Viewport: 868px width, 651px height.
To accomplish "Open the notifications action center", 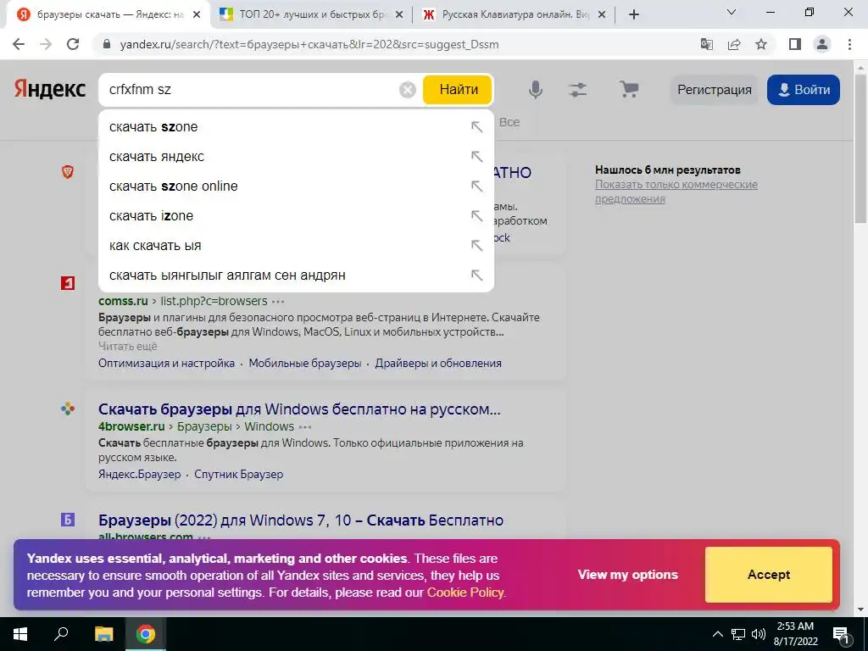I will (x=841, y=634).
